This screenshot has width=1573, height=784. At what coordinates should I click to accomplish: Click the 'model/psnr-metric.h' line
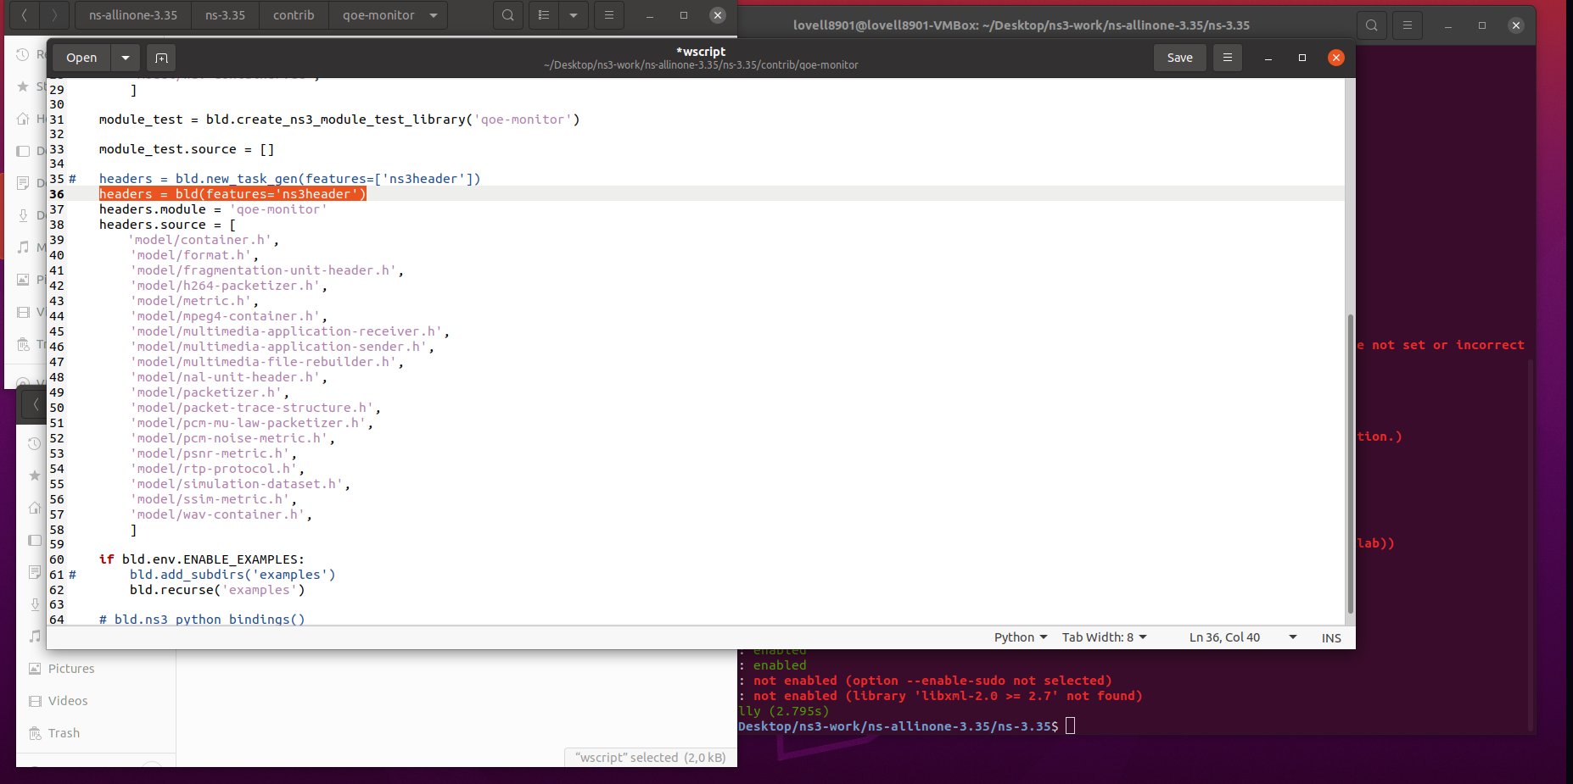213,453
